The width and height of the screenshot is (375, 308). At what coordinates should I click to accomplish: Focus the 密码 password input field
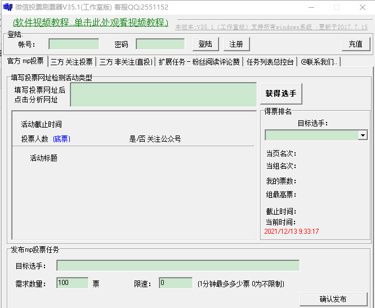(160, 44)
